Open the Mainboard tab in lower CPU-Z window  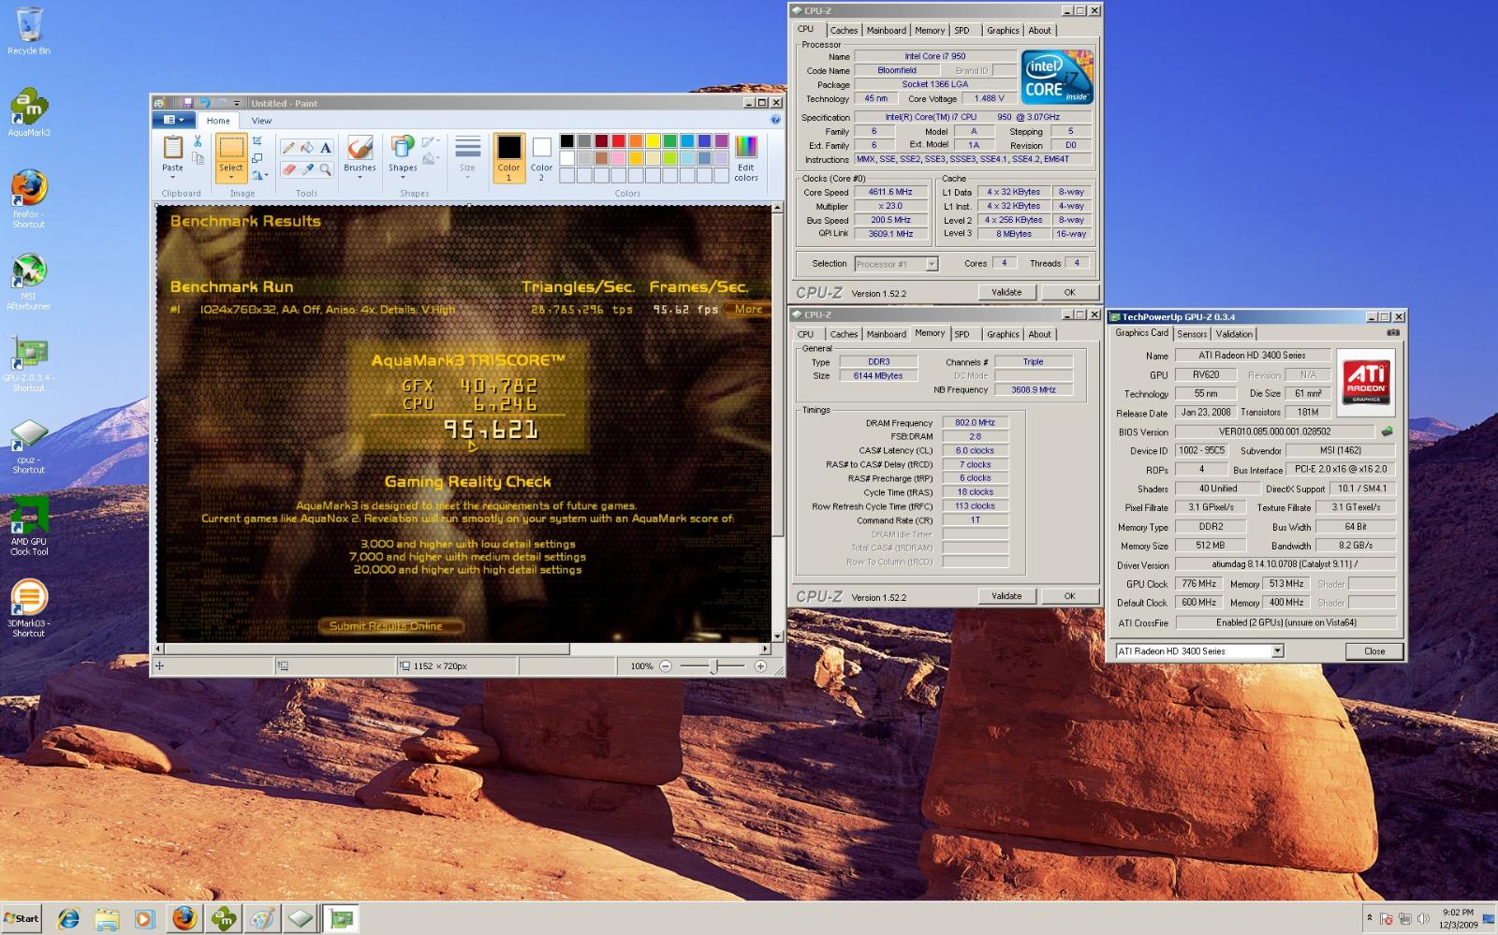886,334
